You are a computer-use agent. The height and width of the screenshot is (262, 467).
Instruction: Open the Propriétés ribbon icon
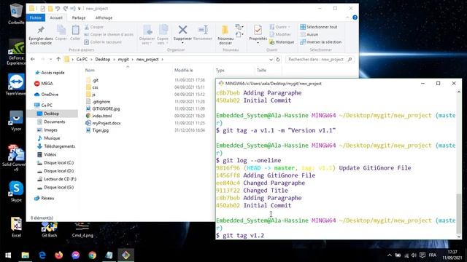click(x=258, y=34)
